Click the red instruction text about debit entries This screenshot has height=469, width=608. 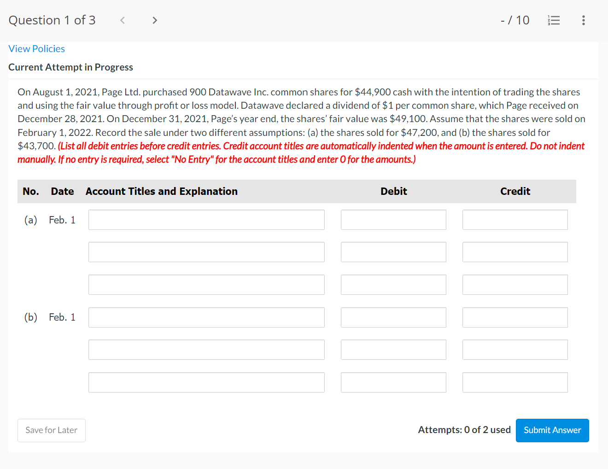coord(301,152)
